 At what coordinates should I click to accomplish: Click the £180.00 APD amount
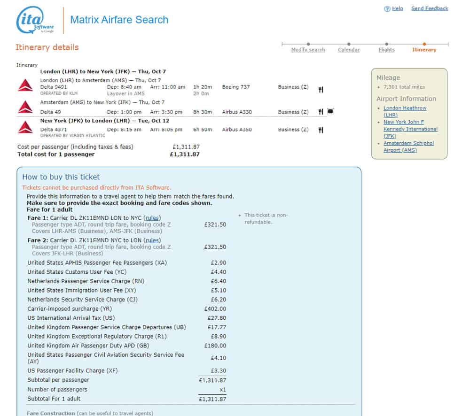215,346
